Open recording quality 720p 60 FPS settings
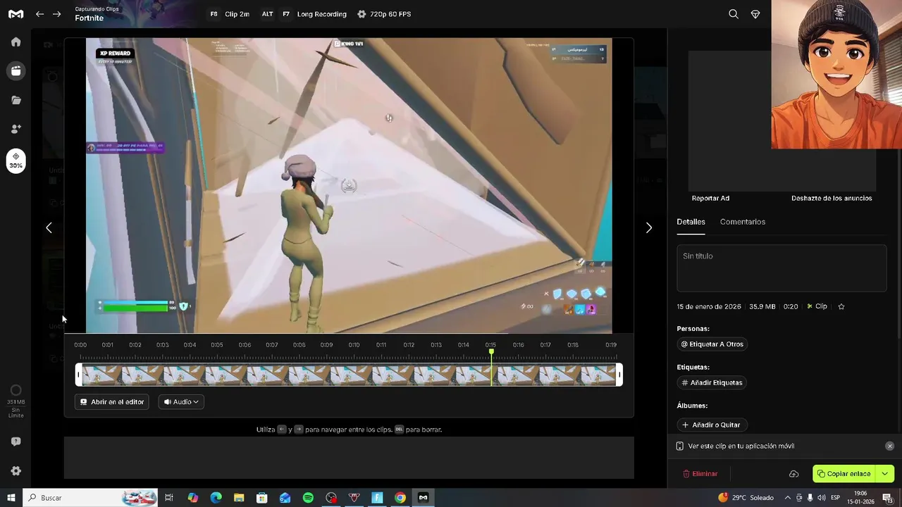The height and width of the screenshot is (507, 902). 384,14
